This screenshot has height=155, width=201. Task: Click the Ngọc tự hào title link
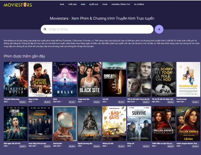pos(33,99)
